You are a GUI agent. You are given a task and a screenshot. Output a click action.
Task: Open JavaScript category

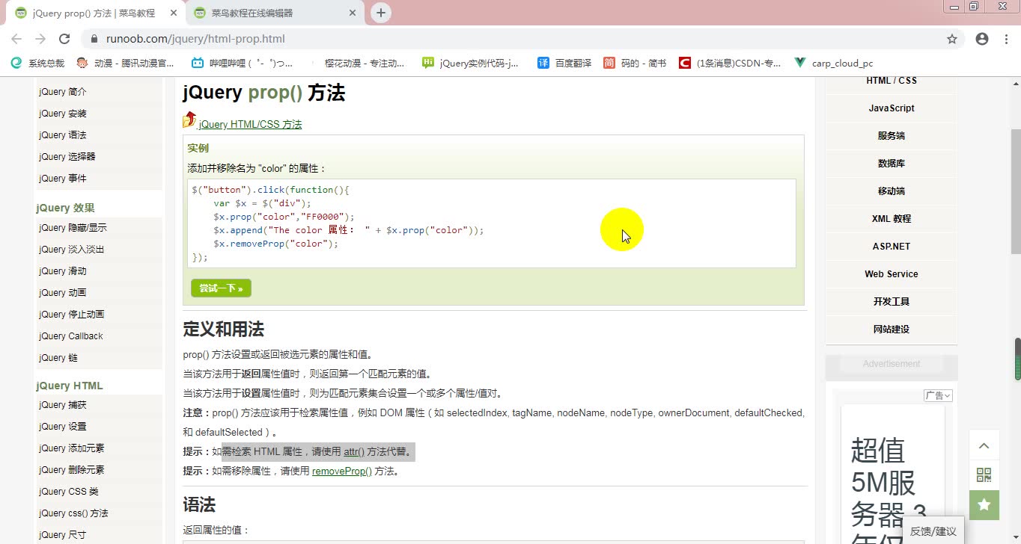(891, 108)
